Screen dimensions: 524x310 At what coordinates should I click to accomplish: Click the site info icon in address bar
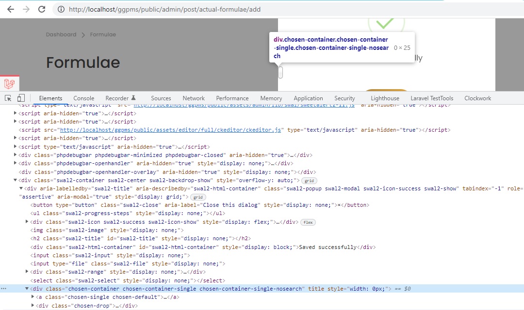(x=61, y=9)
